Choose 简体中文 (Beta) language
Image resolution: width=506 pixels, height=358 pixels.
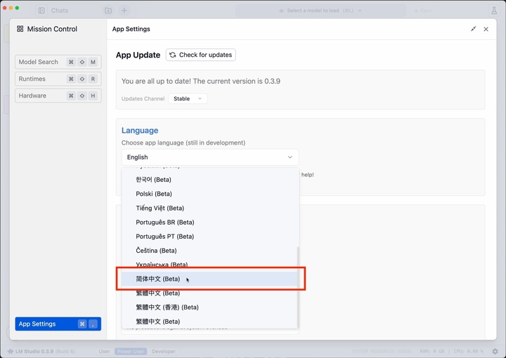coord(209,279)
